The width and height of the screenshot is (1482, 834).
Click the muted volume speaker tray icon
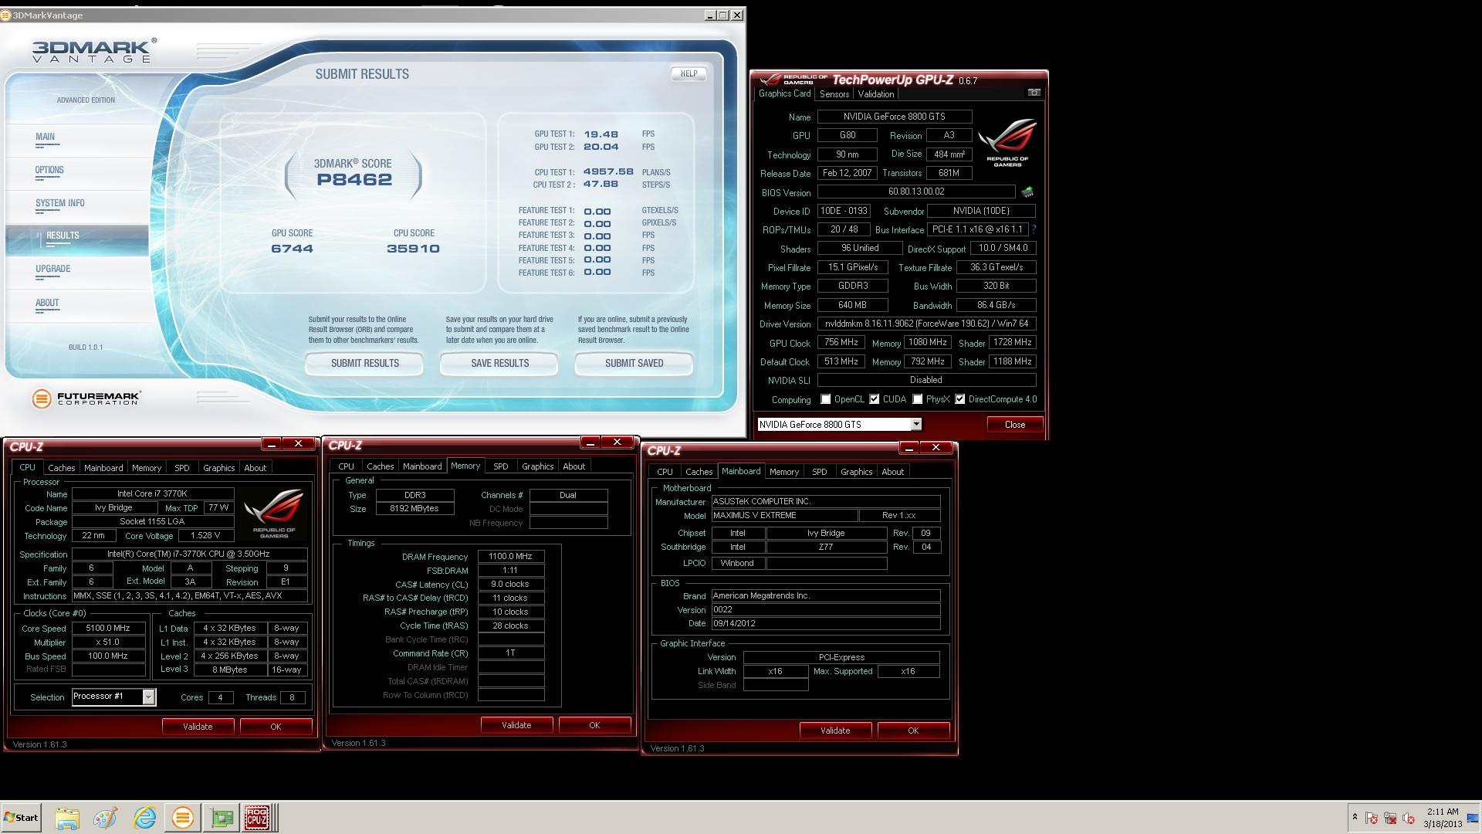point(1409,818)
